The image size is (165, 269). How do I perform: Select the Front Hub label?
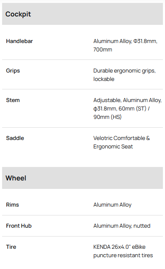pyautogui.click(x=19, y=226)
